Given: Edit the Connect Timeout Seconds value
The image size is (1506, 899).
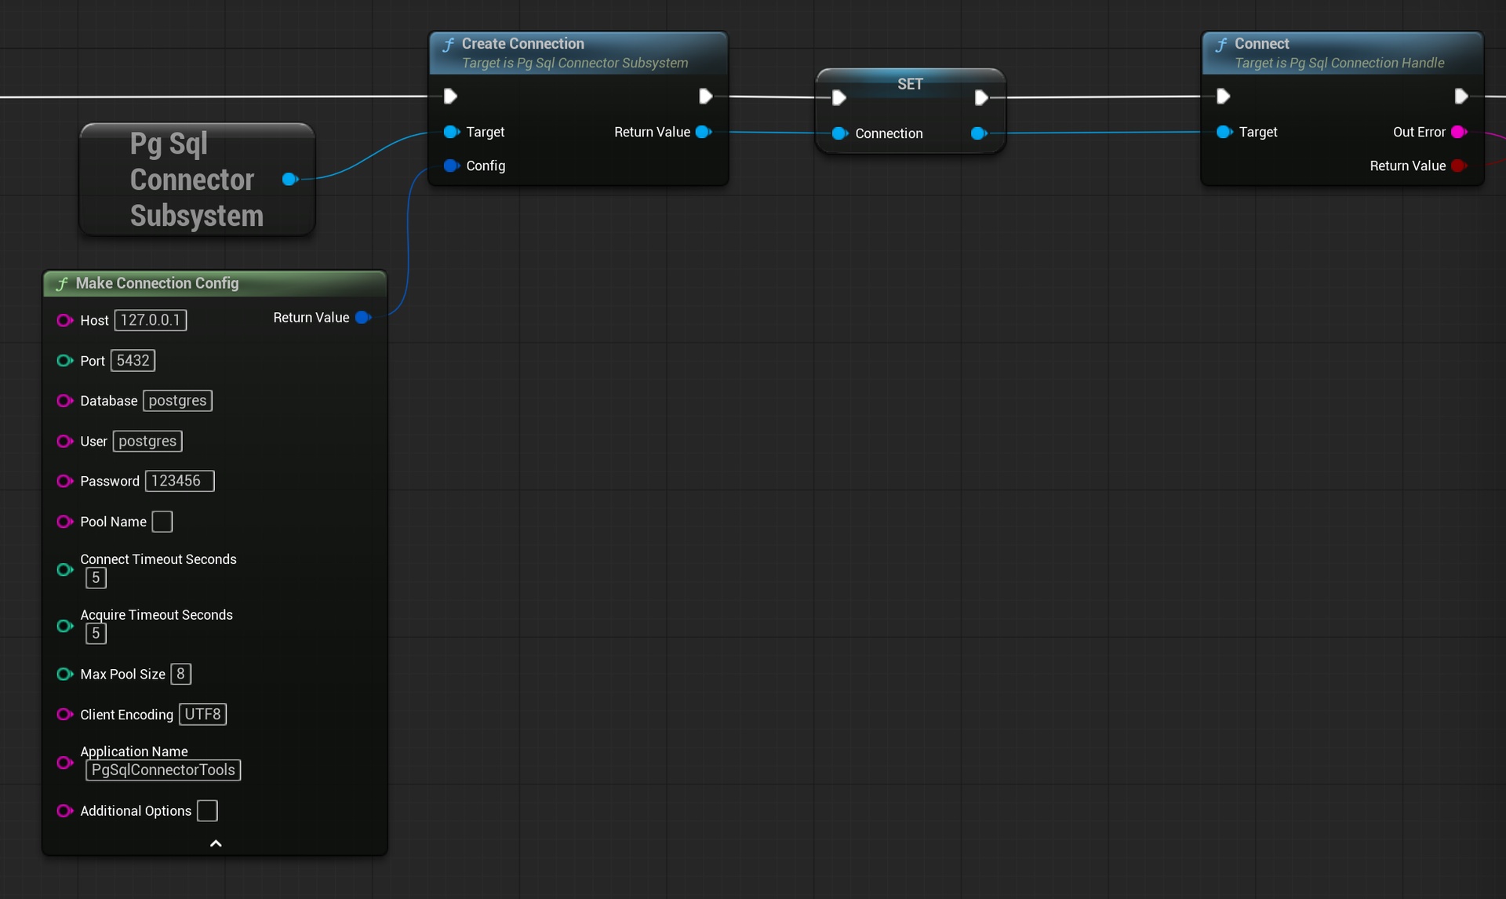Looking at the screenshot, I should pyautogui.click(x=96, y=578).
